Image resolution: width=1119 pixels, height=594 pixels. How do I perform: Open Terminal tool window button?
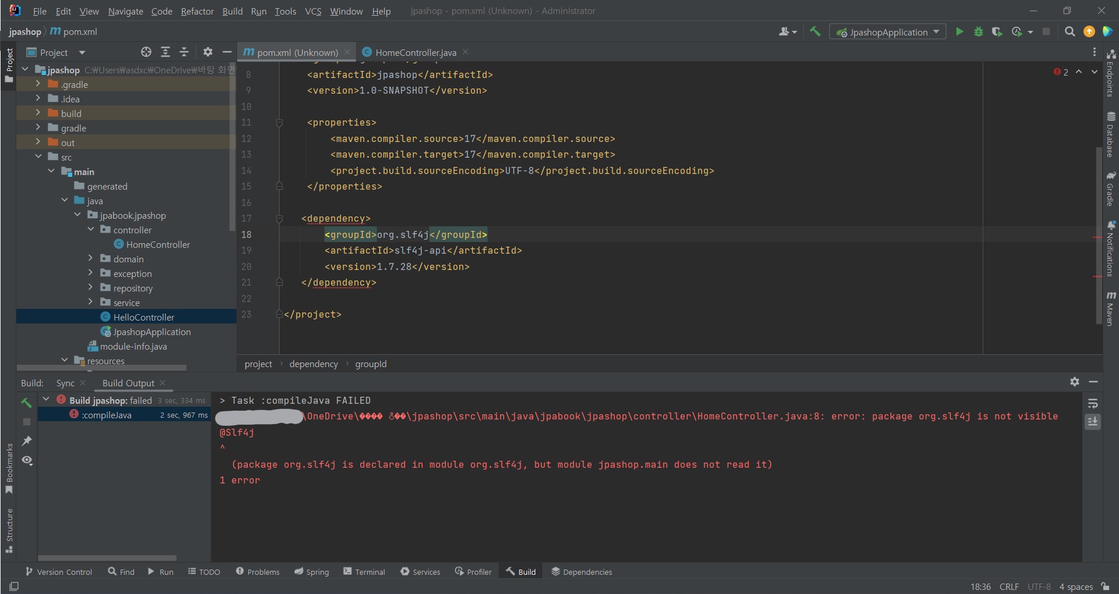(x=364, y=572)
